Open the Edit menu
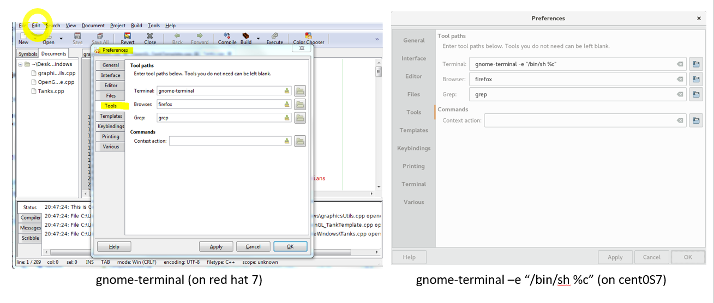 pyautogui.click(x=36, y=26)
